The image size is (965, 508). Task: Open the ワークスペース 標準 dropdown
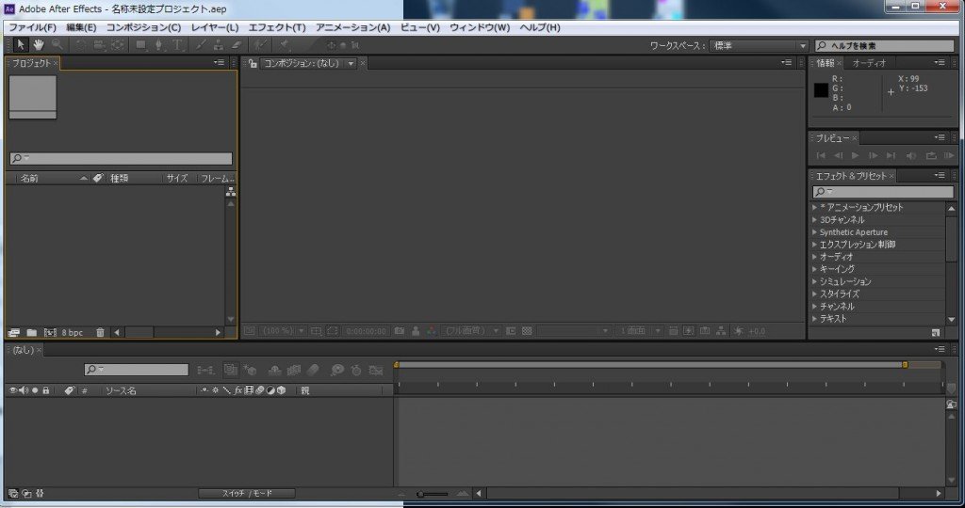[x=759, y=45]
